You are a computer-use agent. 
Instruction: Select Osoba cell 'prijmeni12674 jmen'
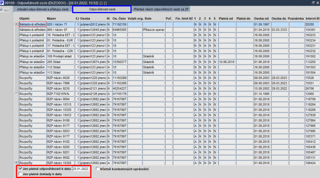pos(93,62)
